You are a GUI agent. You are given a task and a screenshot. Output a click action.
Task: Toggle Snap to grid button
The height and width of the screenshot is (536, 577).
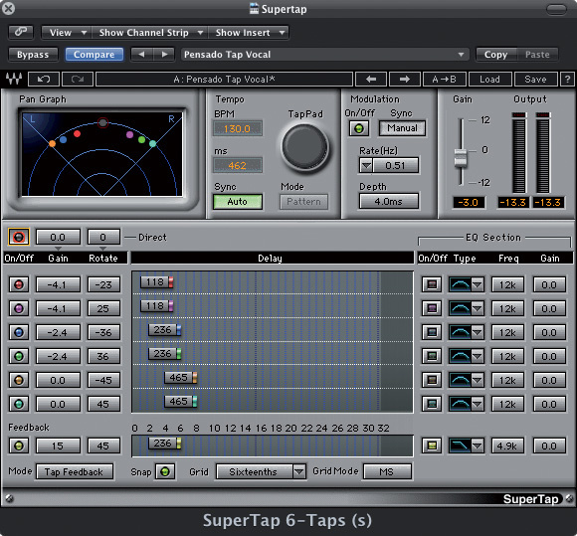165,471
